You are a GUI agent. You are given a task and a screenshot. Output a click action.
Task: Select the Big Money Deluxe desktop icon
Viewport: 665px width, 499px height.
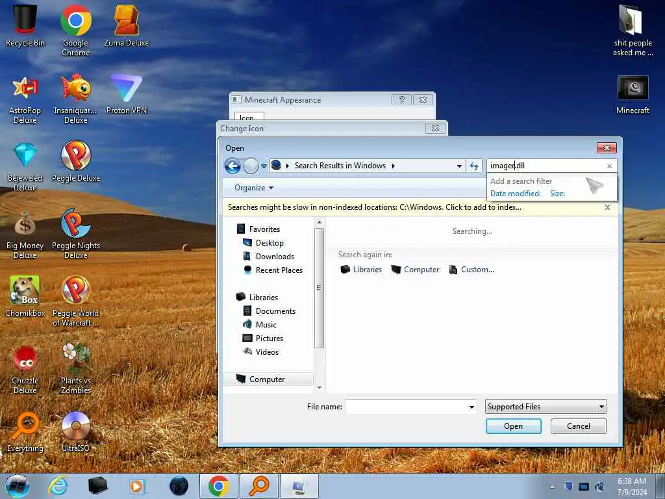point(25,234)
